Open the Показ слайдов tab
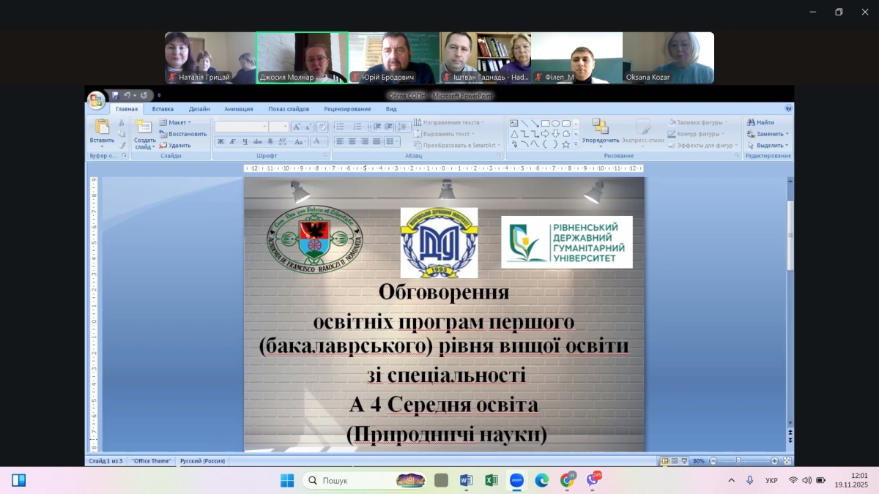Image resolution: width=879 pixels, height=494 pixels. [x=288, y=109]
